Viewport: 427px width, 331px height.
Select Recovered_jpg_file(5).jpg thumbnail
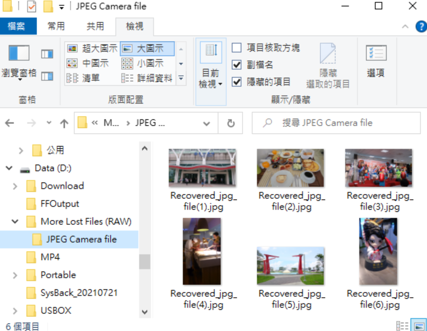click(x=290, y=266)
